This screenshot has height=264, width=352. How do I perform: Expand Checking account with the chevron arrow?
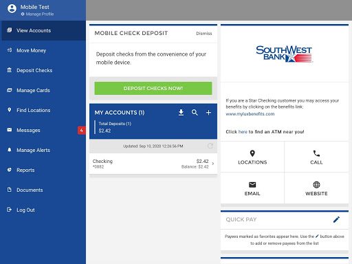(x=213, y=164)
